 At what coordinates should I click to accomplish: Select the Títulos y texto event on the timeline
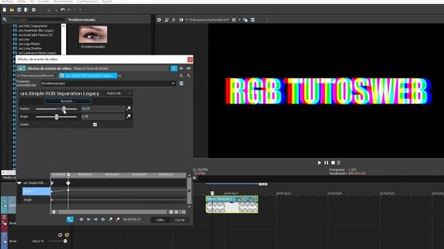[x=232, y=205]
